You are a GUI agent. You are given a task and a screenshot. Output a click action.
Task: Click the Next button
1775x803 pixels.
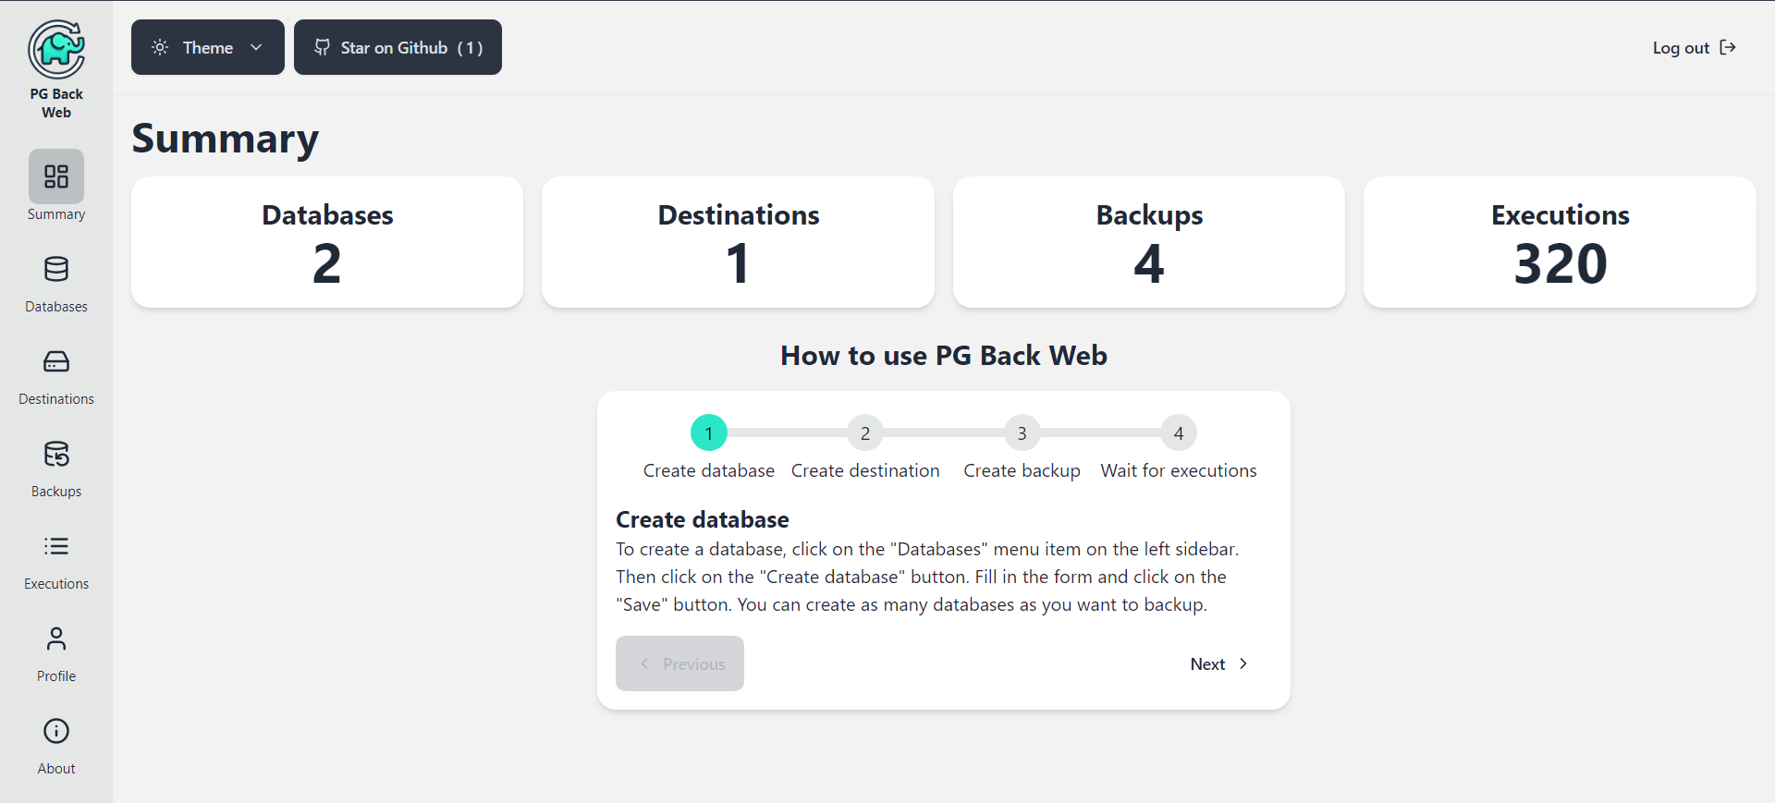1219,663
